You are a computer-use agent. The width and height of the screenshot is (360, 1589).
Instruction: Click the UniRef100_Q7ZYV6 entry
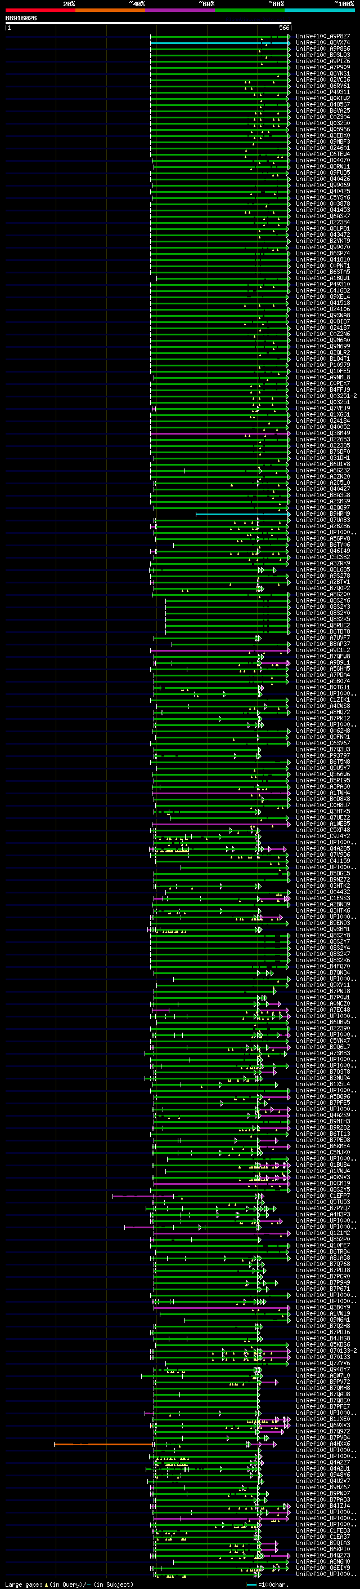[323, 1363]
